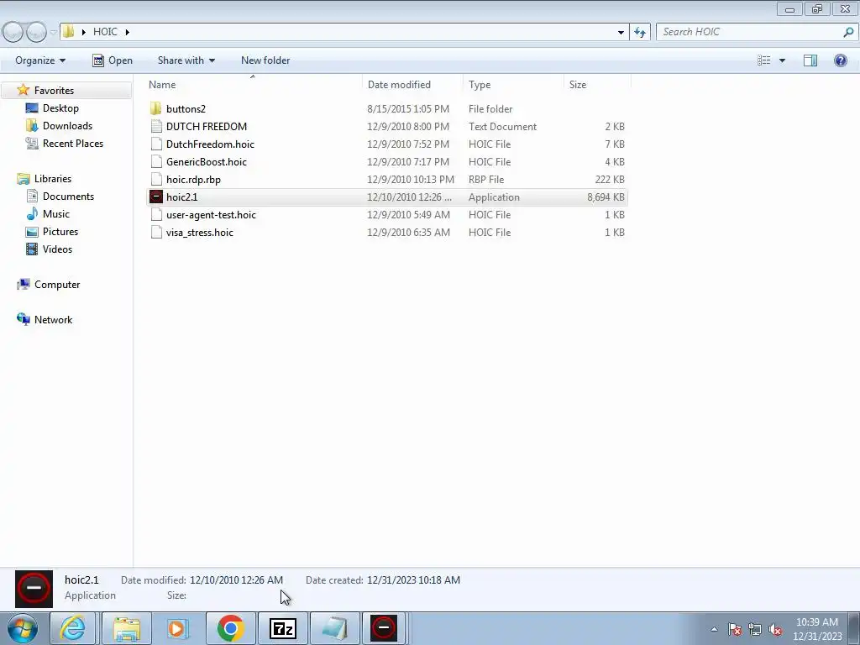860x645 pixels.
Task: Show hidden tray icons arrow
Action: click(x=714, y=629)
